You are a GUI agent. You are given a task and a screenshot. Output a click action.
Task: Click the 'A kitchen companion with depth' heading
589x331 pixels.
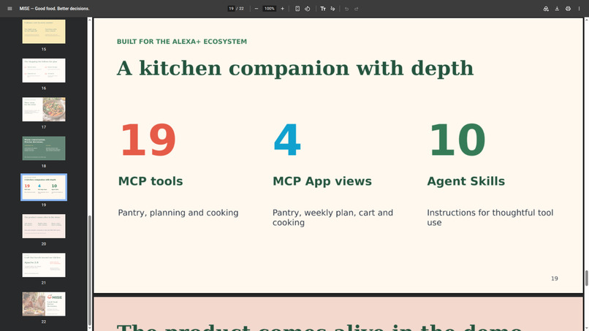295,69
